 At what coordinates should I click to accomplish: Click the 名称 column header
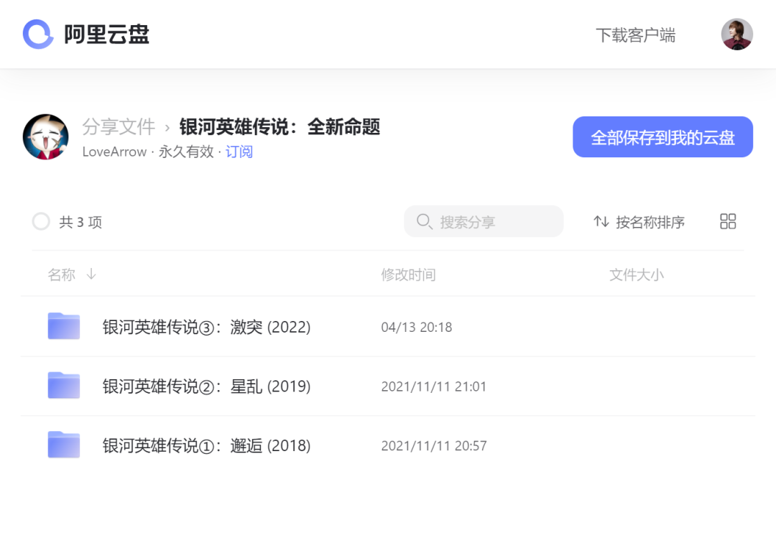pos(61,274)
